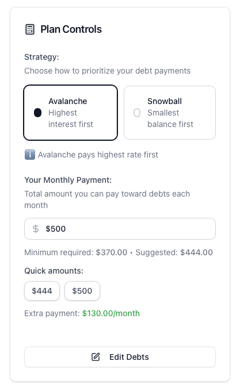Click the blue info icon under strategy cards
Screen dimensions: 240x388
pos(30,155)
